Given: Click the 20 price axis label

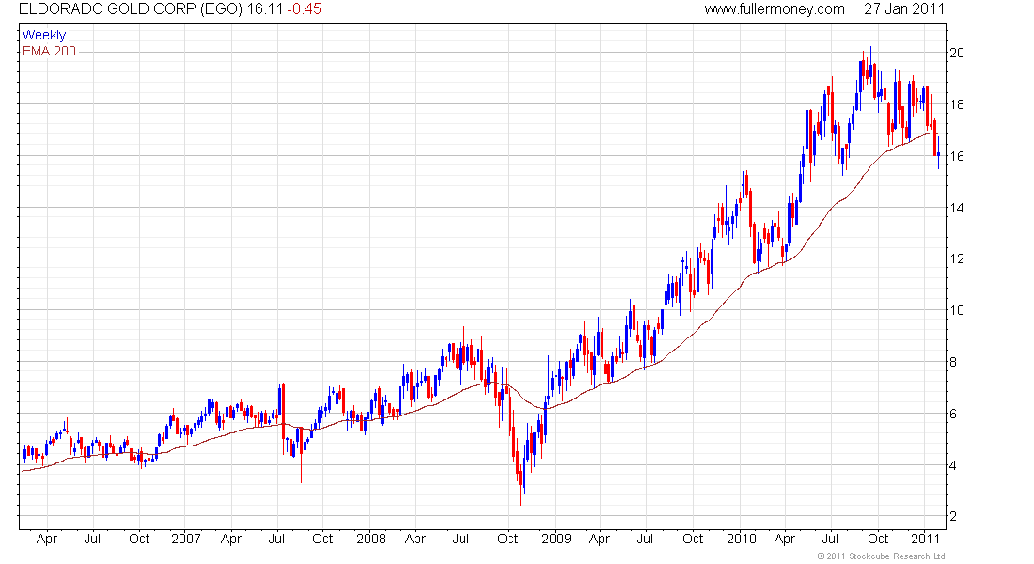Looking at the screenshot, I should (x=956, y=53).
